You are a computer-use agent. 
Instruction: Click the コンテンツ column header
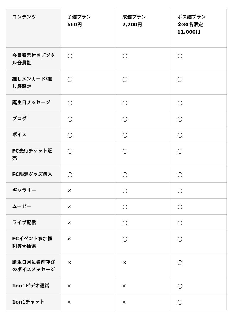pos(24,17)
